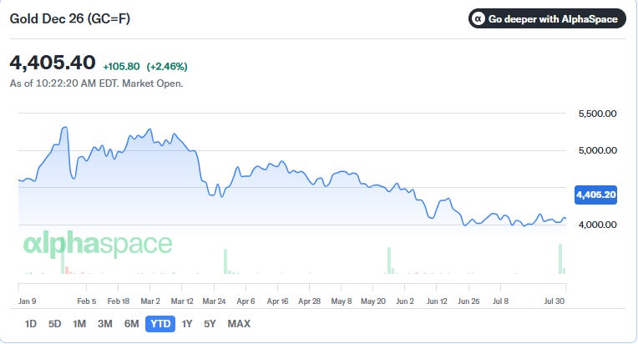Click the Apr 28 date label
The height and width of the screenshot is (344, 638).
tap(309, 301)
